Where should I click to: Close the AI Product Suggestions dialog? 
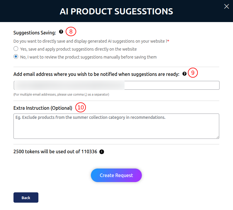tap(226, 6)
